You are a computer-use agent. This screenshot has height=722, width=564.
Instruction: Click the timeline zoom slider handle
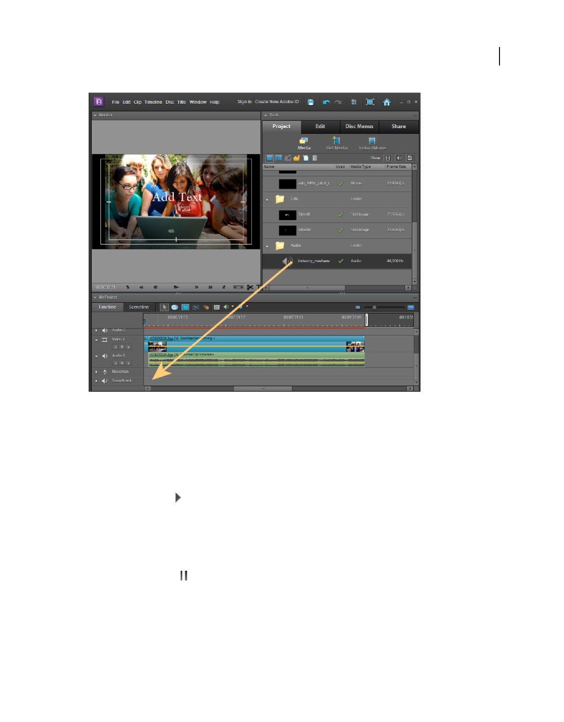click(374, 307)
